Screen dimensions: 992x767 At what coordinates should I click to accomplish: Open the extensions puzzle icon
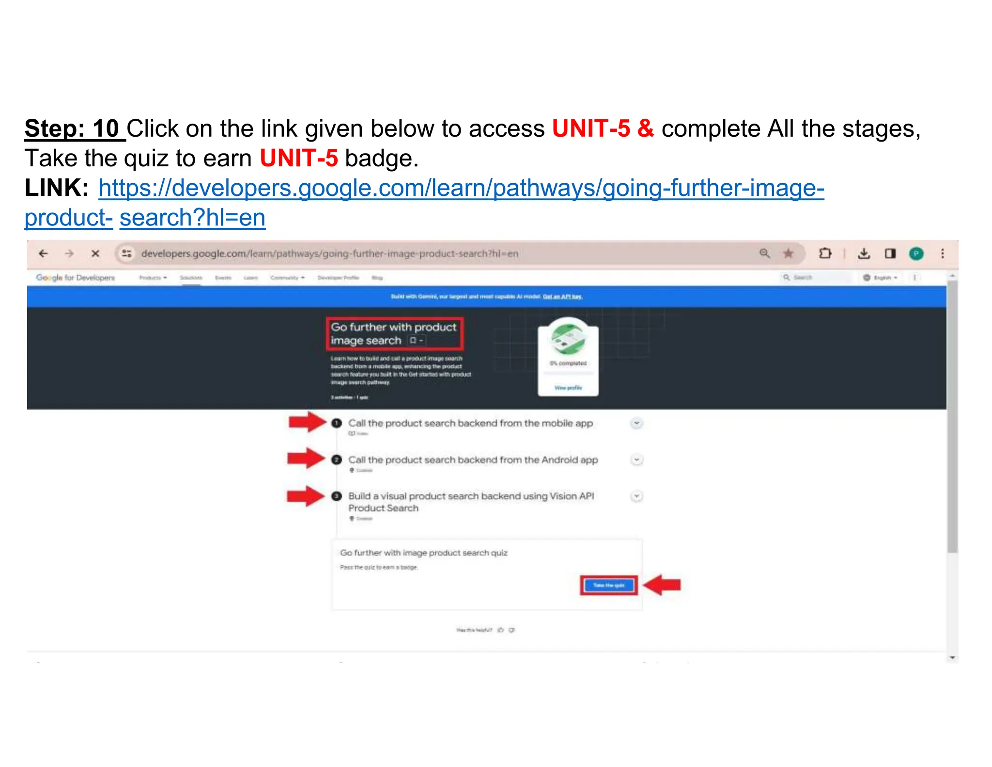825,254
